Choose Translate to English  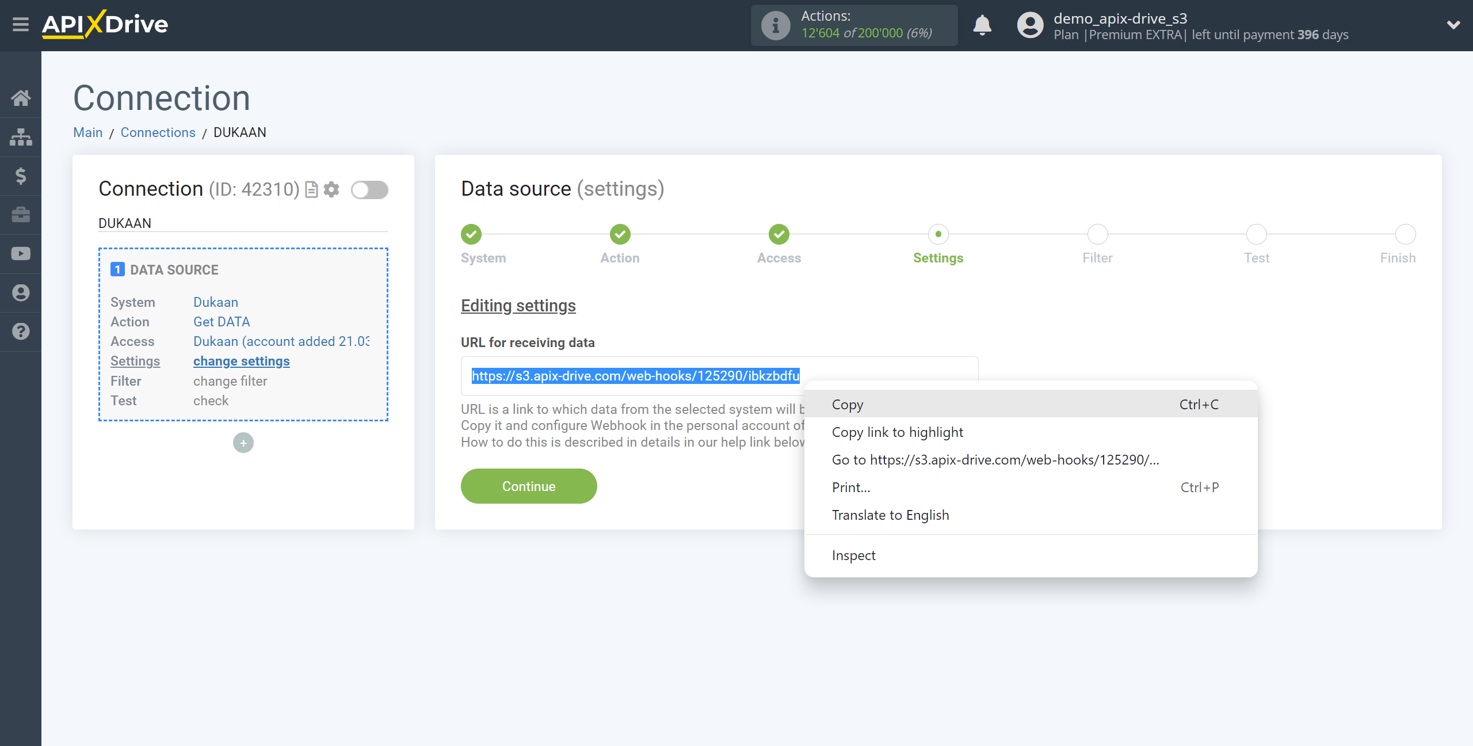pos(1031,515)
